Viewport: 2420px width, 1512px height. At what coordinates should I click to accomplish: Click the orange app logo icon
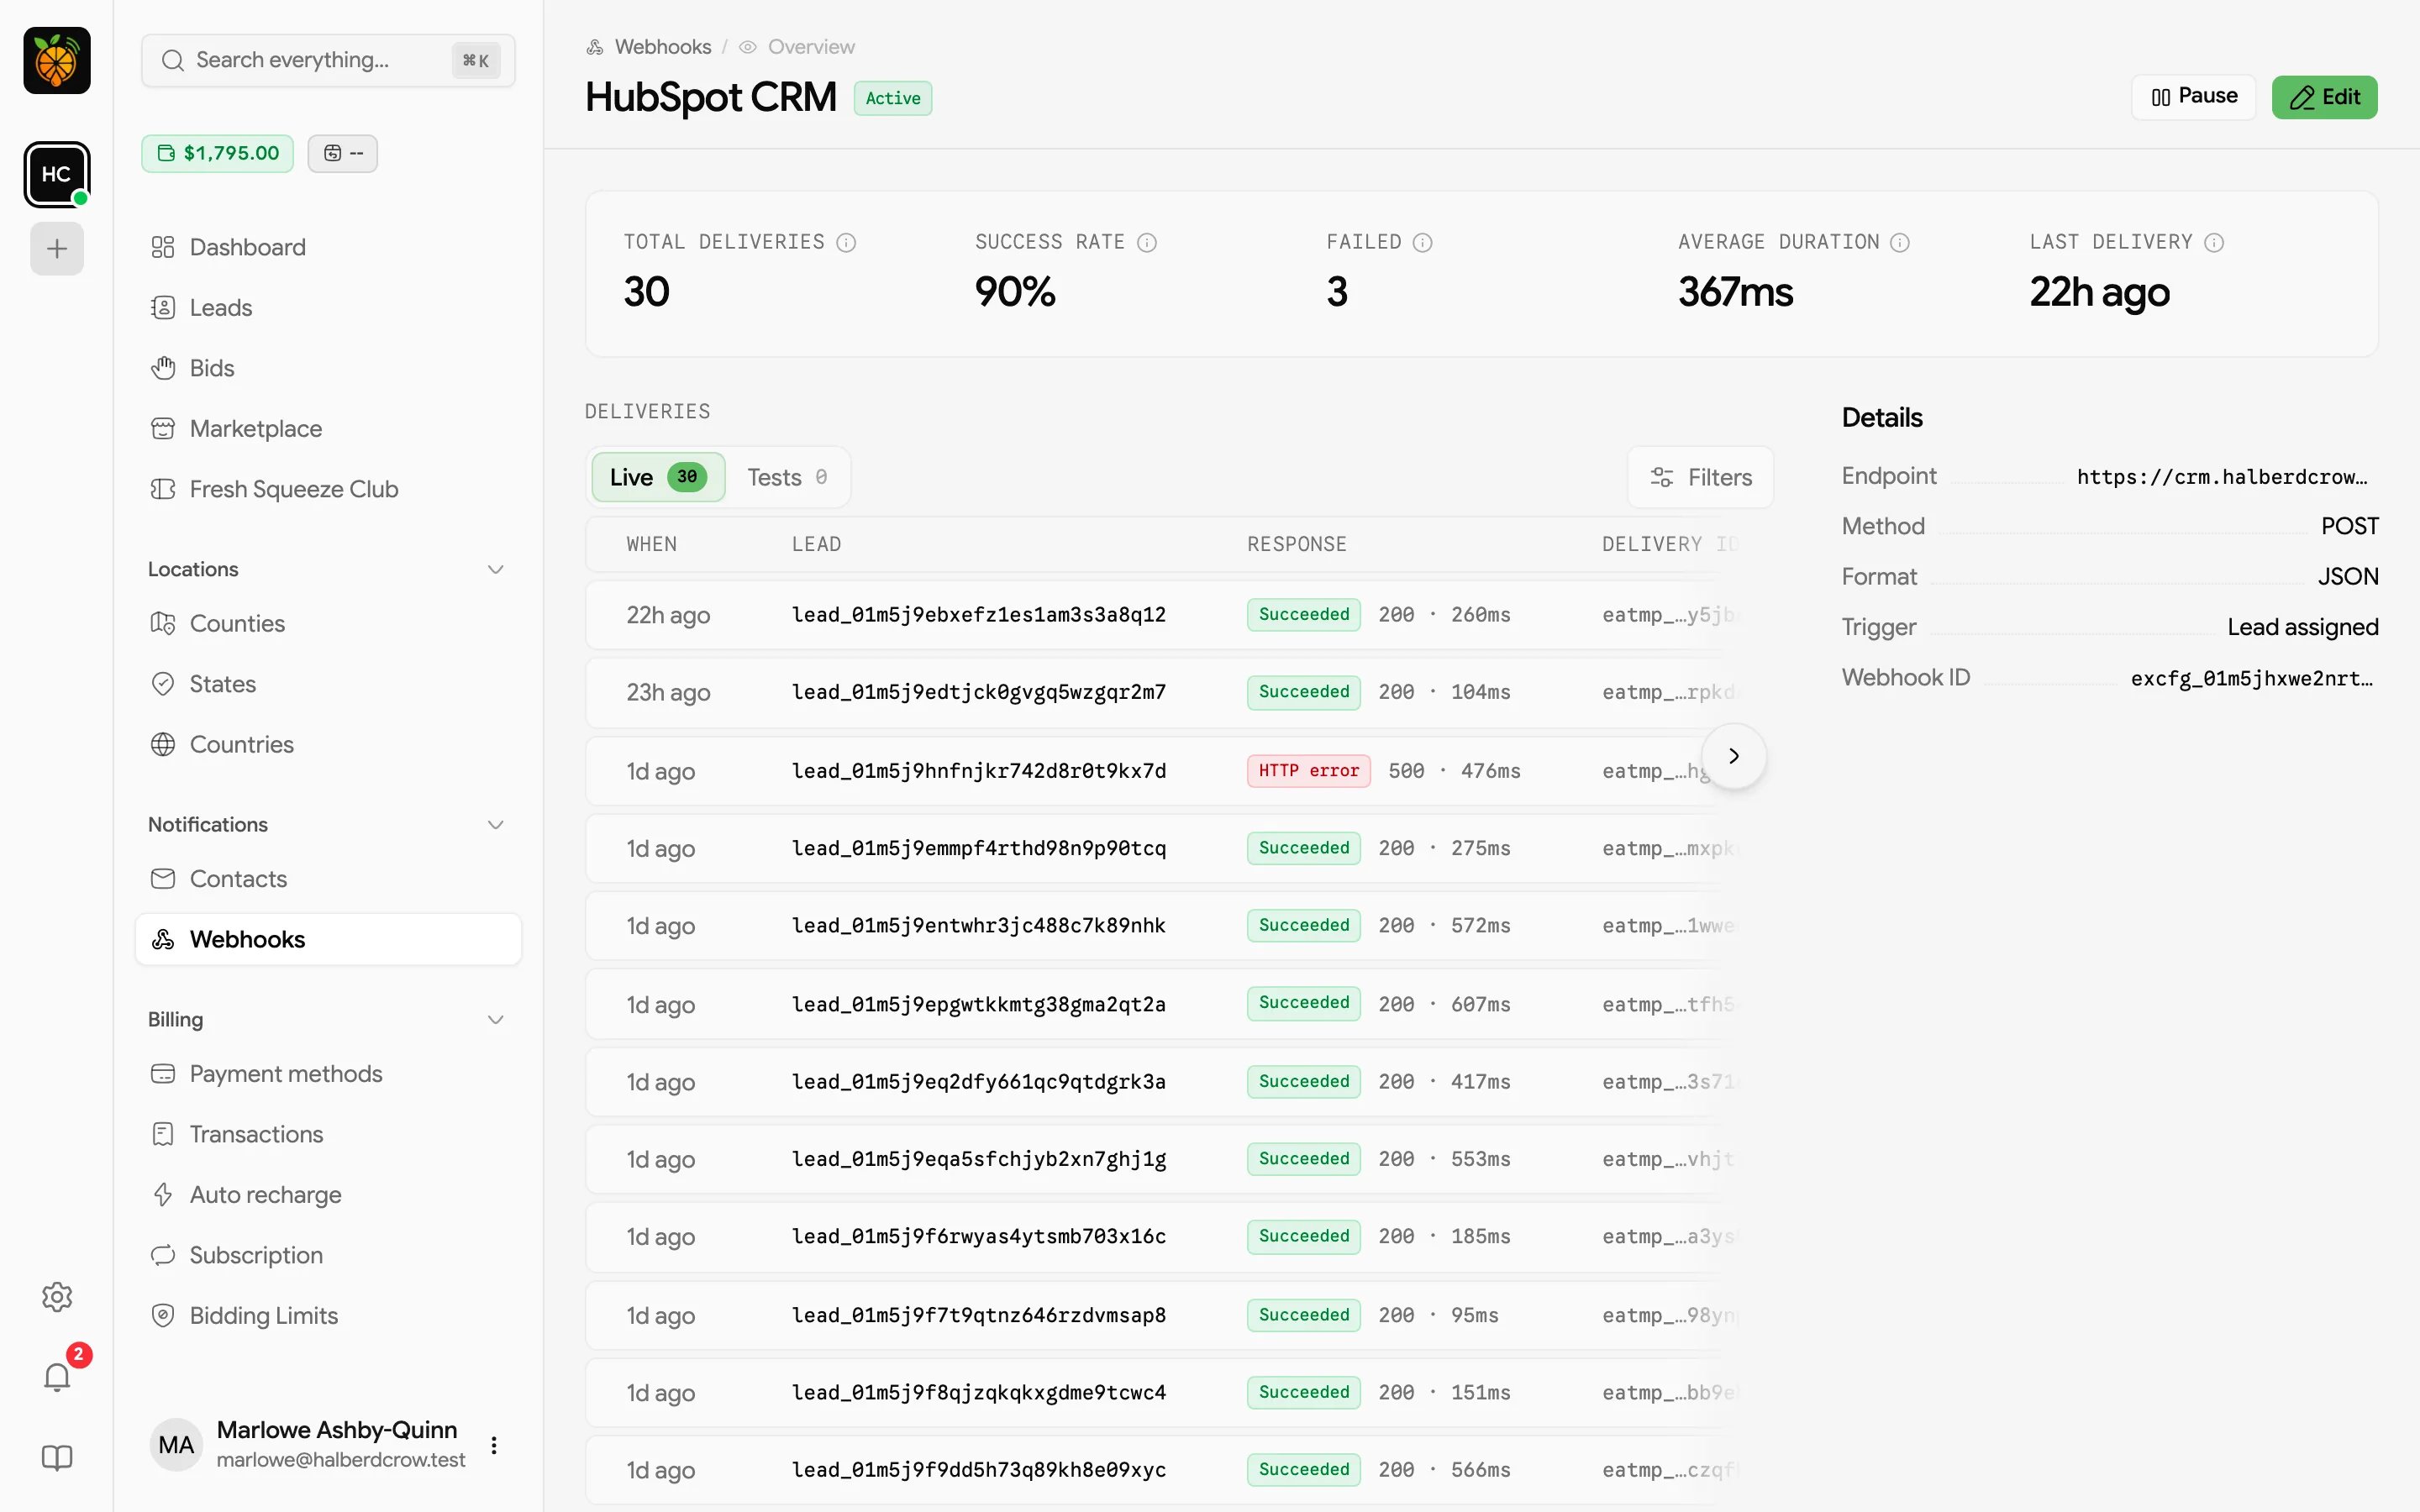pos(57,61)
